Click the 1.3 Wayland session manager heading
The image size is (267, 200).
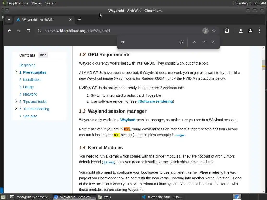click(113, 111)
